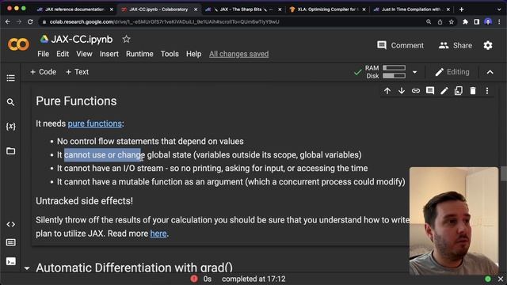
Task: Collapse the header with up chevron
Action: 490,72
